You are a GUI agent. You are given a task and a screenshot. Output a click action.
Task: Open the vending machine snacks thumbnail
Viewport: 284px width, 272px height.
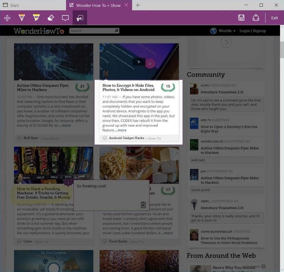(x=54, y=165)
